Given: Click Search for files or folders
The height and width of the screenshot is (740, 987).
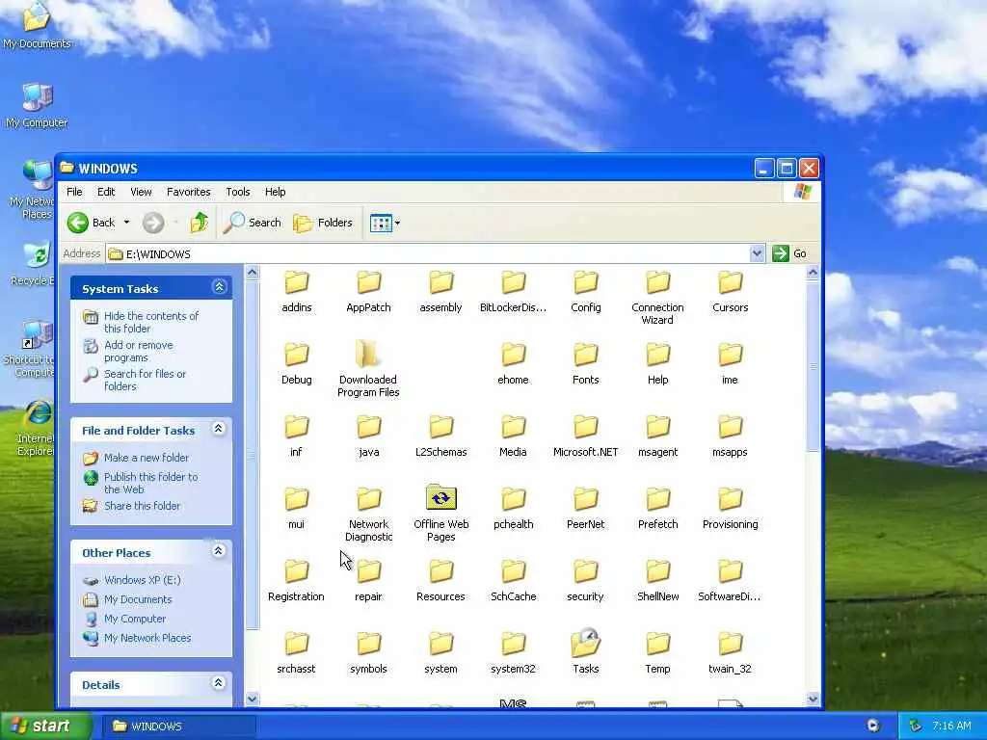Looking at the screenshot, I should point(145,380).
